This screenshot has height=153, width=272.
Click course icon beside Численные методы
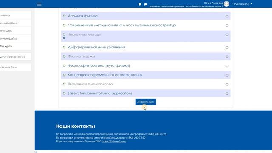[x=64, y=34]
